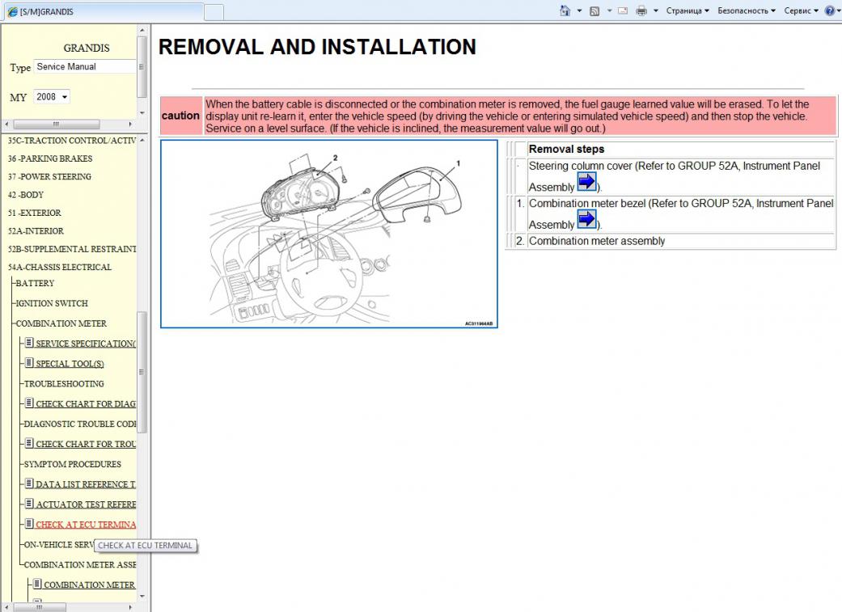Viewport: 842px width, 612px height.
Task: Open the Сервис menu
Action: click(801, 11)
